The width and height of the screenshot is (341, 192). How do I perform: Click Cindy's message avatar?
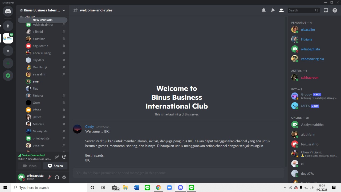[x=77, y=129]
